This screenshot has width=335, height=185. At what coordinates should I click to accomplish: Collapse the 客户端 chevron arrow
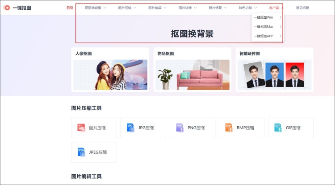(282, 8)
